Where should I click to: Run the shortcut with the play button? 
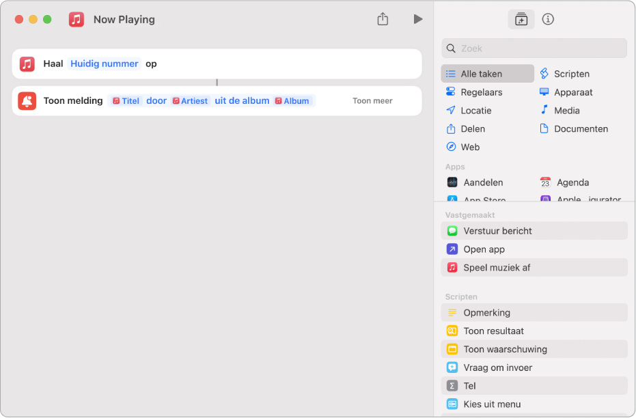[x=417, y=19]
